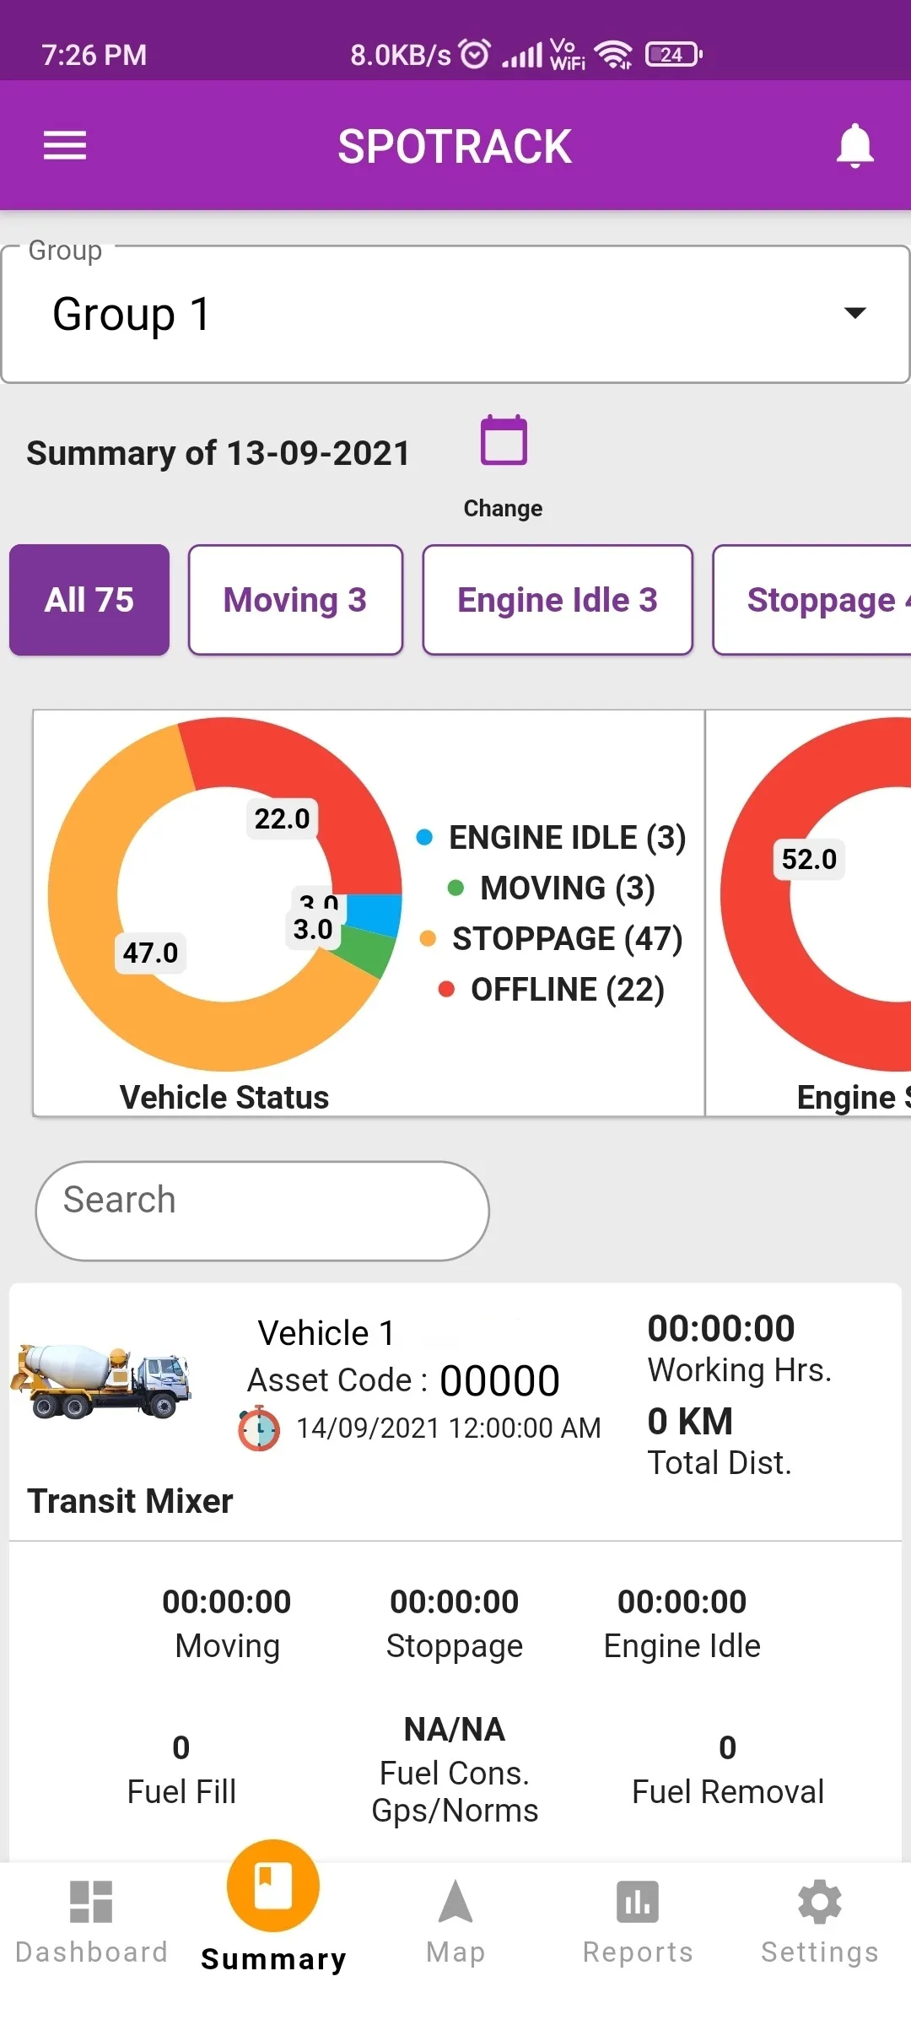Viewport: 911px width, 2025px height.
Task: Expand the Group 1 dropdown
Action: coord(455,314)
